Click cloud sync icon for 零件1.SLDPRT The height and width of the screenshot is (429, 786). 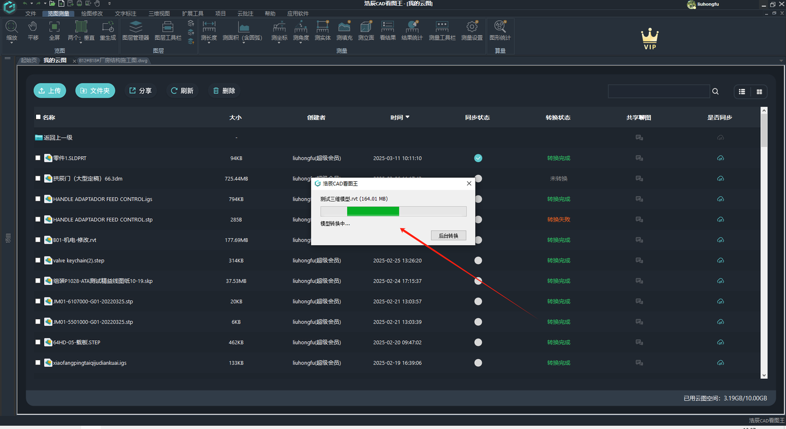[720, 158]
